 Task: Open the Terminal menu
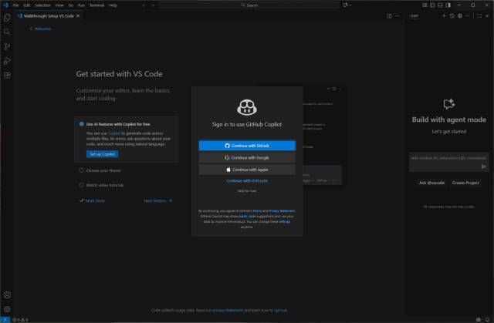click(97, 5)
